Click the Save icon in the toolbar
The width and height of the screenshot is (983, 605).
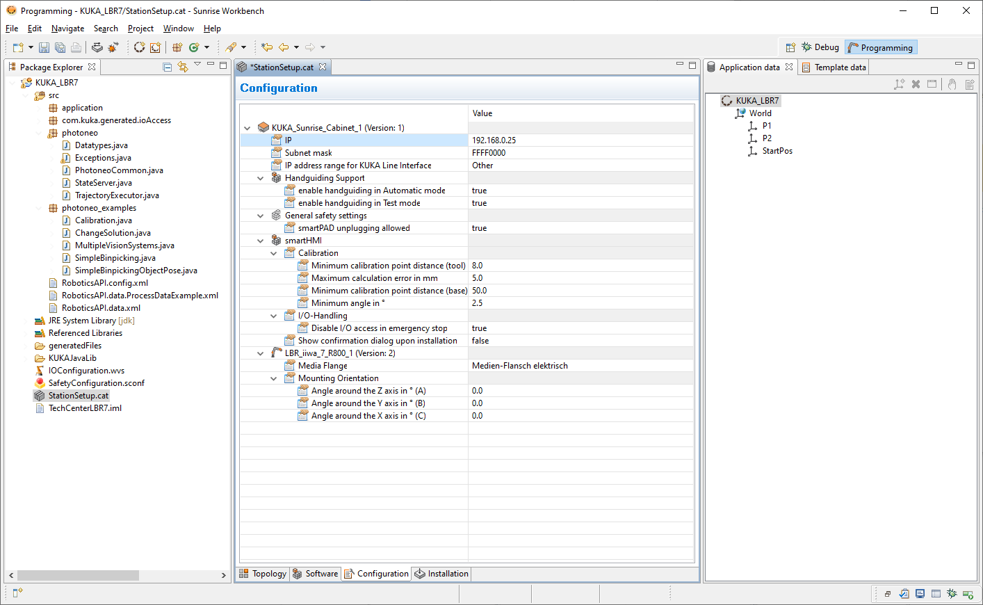click(44, 47)
